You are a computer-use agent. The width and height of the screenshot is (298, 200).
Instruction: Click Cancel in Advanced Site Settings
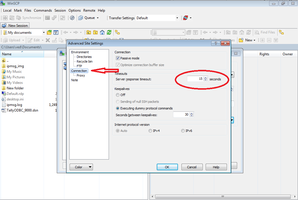click(192, 167)
